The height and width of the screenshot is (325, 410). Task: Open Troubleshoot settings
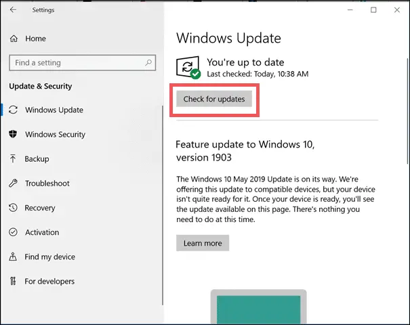point(47,183)
